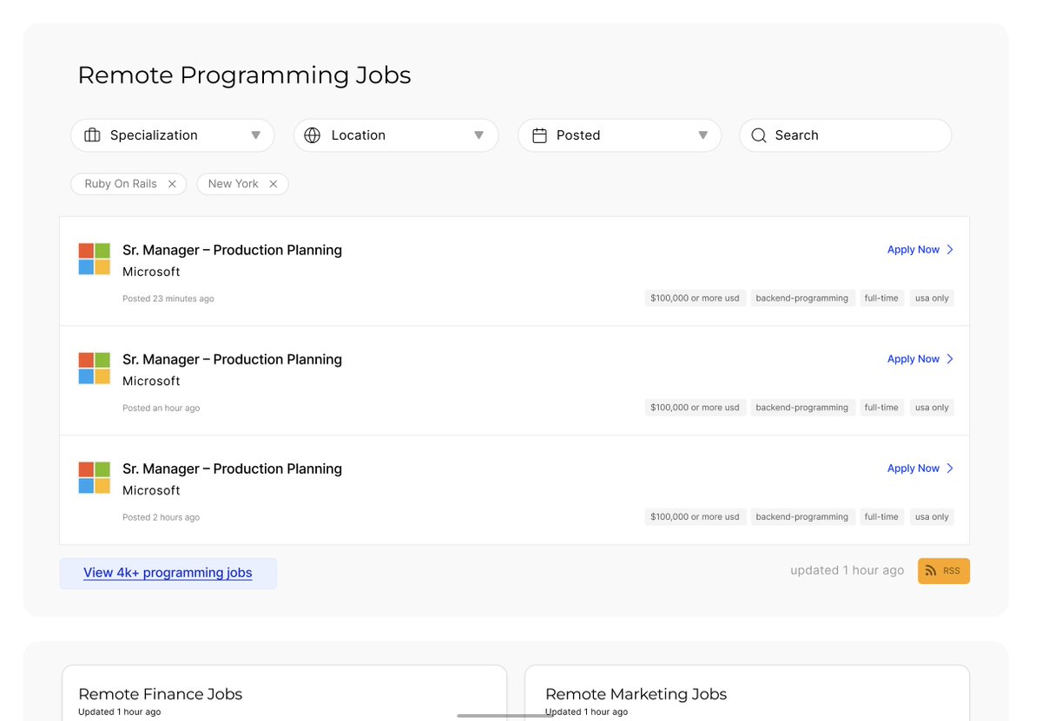The width and height of the screenshot is (1042, 721).
Task: Click the Remote Programming Jobs heading
Action: coord(244,75)
